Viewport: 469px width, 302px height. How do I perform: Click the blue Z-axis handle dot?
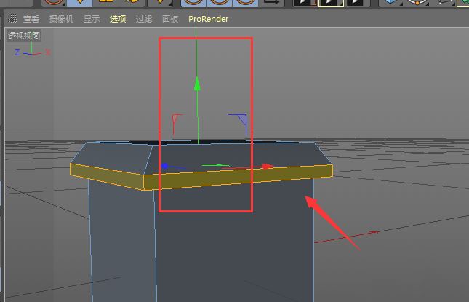165,167
